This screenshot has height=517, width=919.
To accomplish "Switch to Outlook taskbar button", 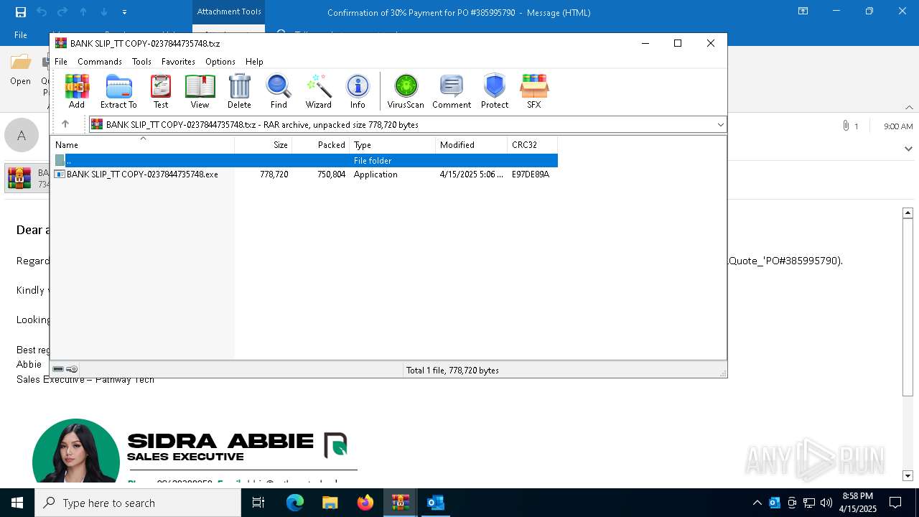I will pyautogui.click(x=435, y=503).
